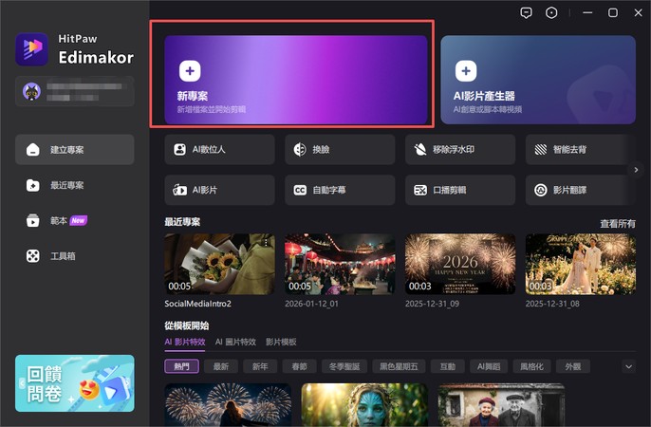Select the 最新 category tag
651x427 pixels.
tap(221, 366)
